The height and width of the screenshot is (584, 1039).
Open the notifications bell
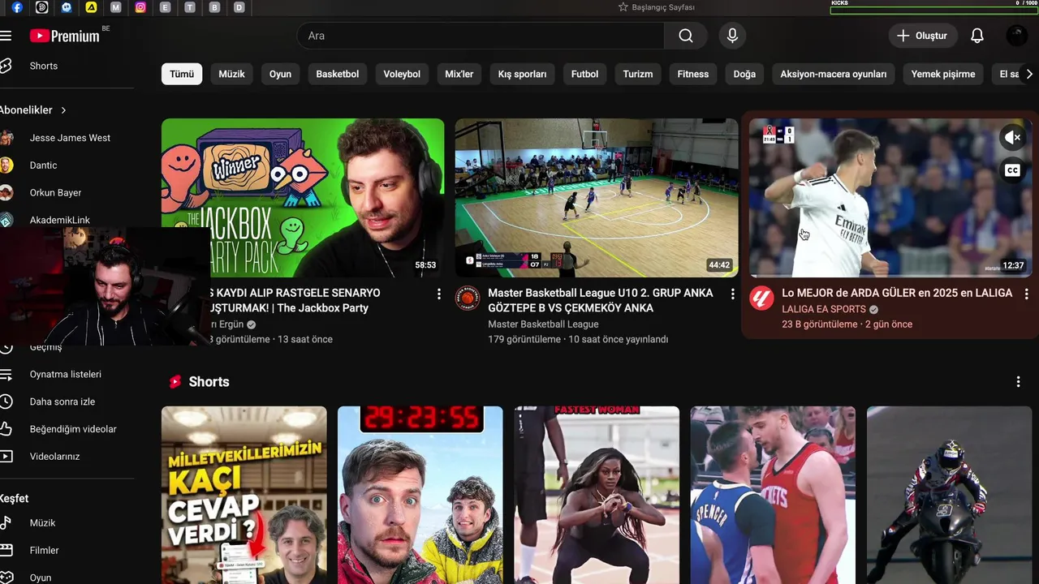977,36
